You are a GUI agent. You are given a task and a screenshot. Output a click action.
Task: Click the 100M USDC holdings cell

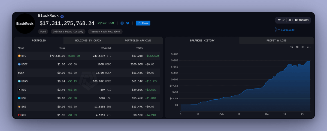coord(104,64)
